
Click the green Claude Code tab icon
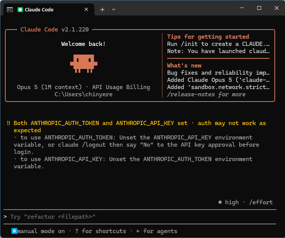point(20,9)
